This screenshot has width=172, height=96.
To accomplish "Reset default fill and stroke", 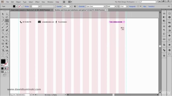I will coord(2,65).
